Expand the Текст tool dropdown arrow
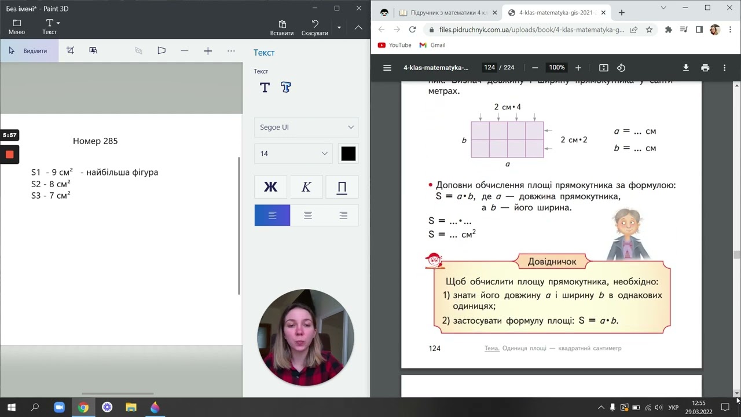The height and width of the screenshot is (417, 741). [x=58, y=24]
